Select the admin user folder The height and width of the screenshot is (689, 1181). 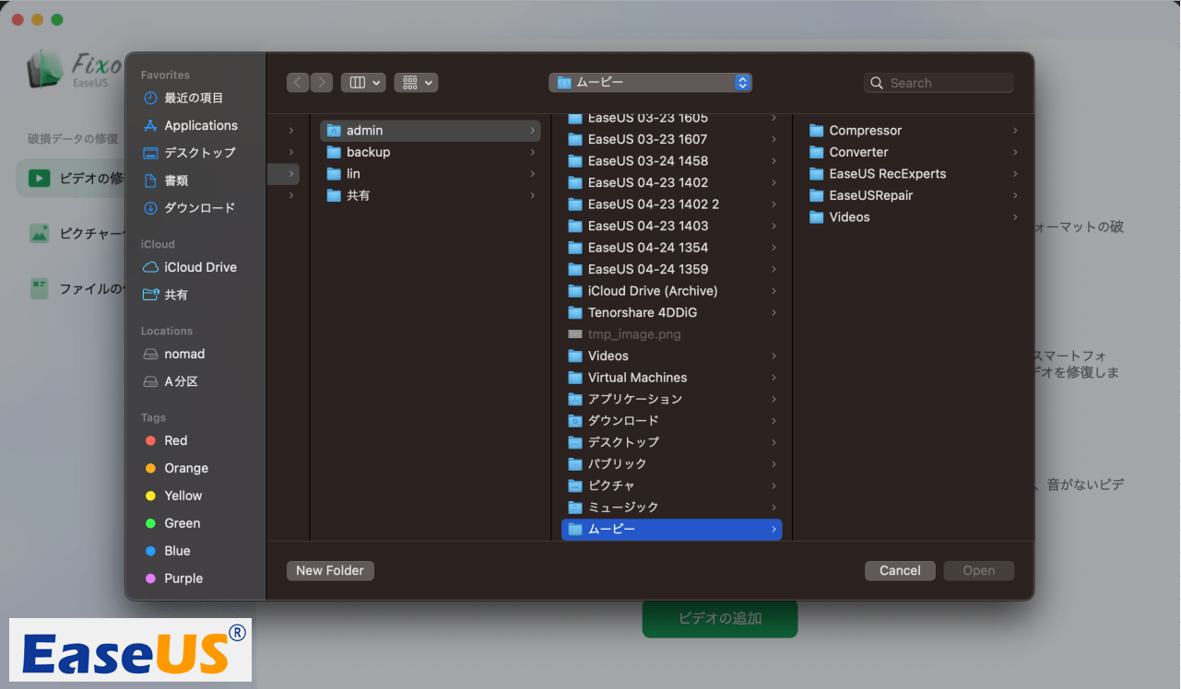tap(431, 131)
